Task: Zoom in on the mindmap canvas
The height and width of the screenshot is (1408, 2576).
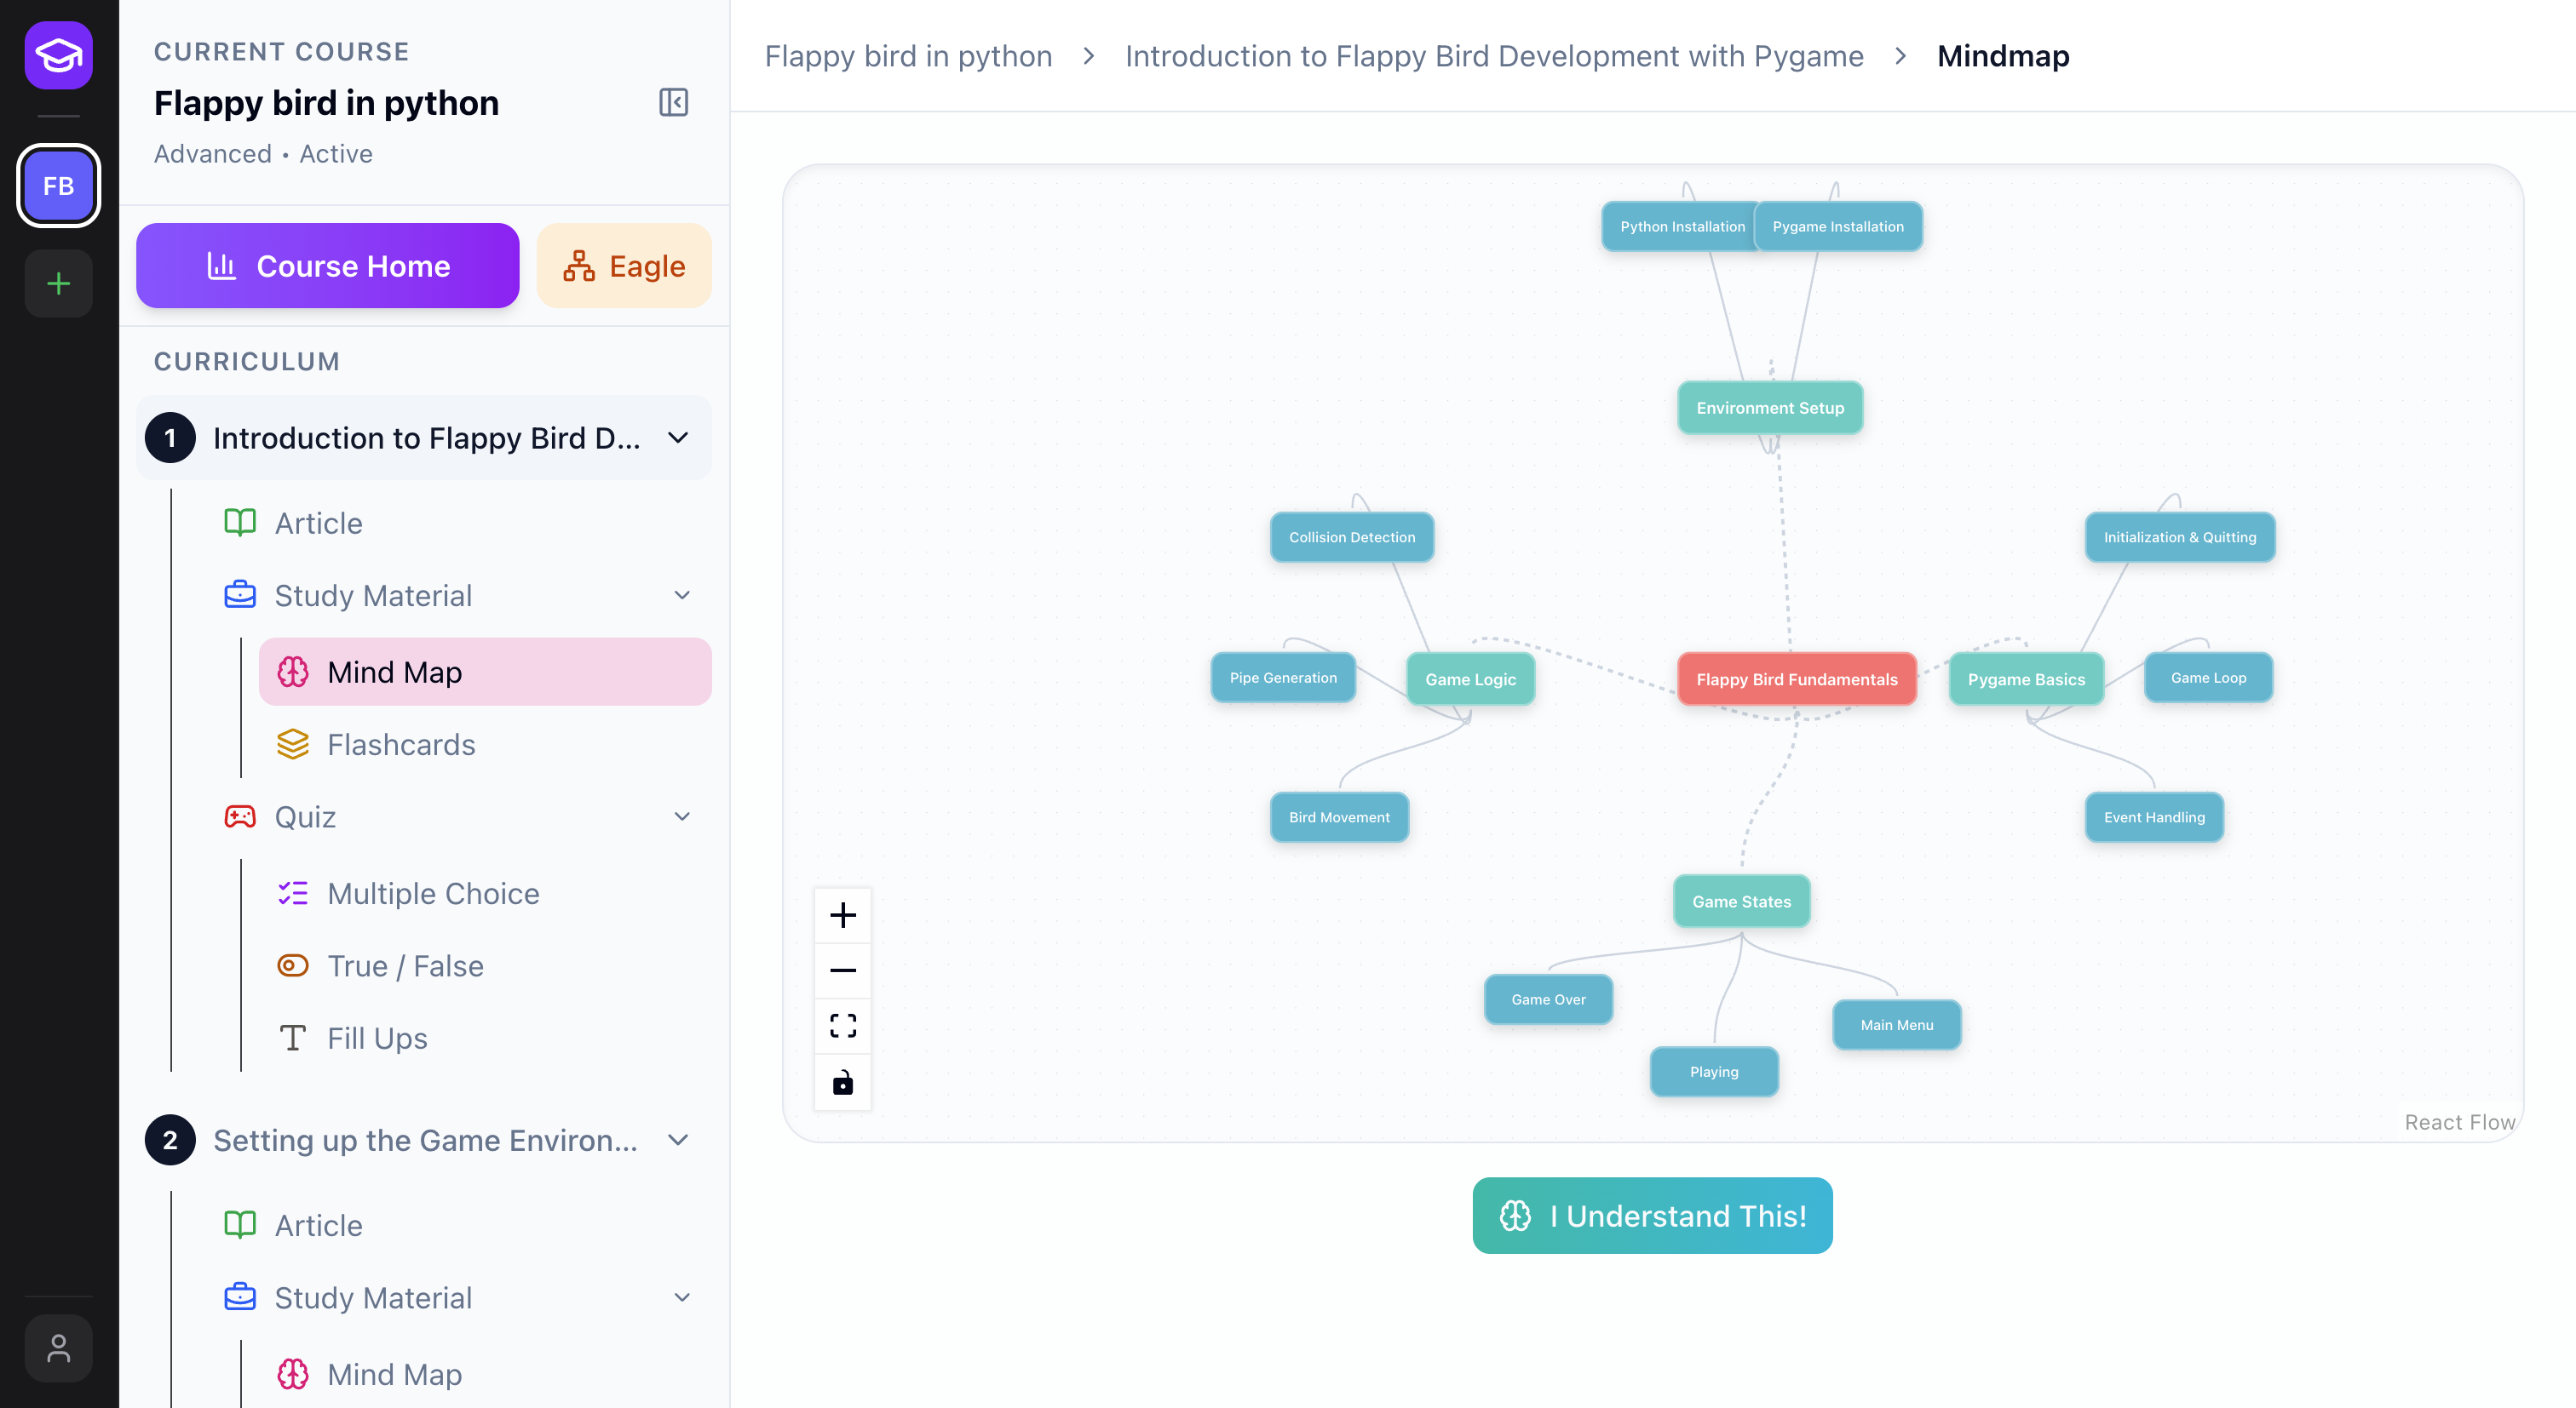Action: (x=842, y=915)
